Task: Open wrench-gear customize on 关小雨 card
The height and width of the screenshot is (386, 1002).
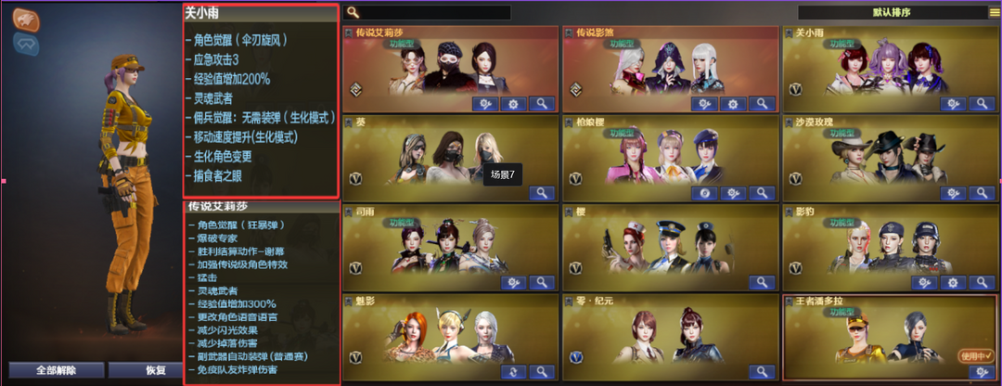Action: [954, 104]
